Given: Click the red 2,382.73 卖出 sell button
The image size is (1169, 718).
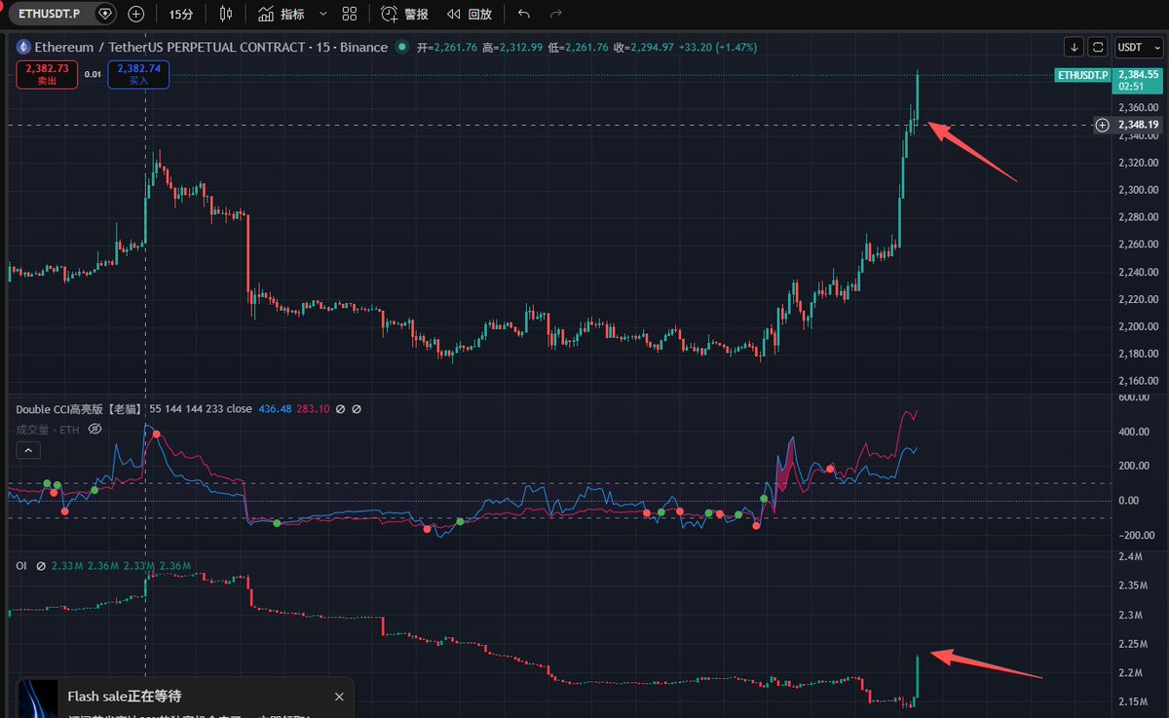Looking at the screenshot, I should 47,74.
